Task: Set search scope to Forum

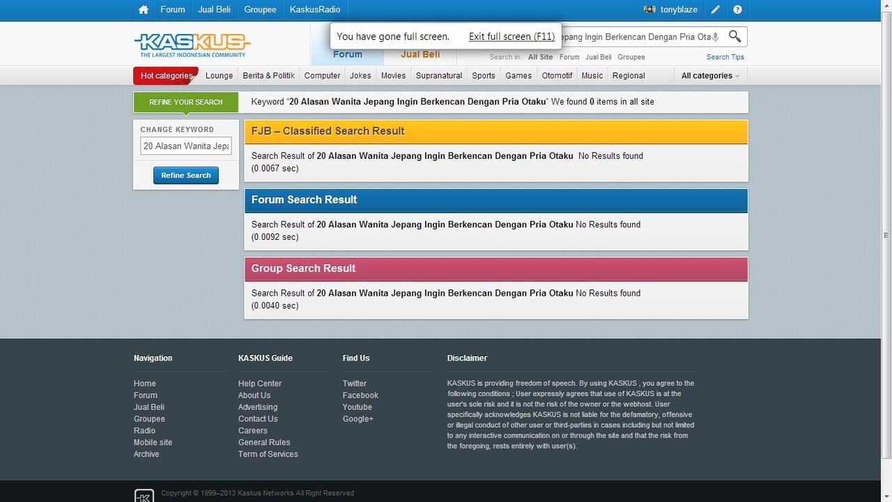Action: 569,57
